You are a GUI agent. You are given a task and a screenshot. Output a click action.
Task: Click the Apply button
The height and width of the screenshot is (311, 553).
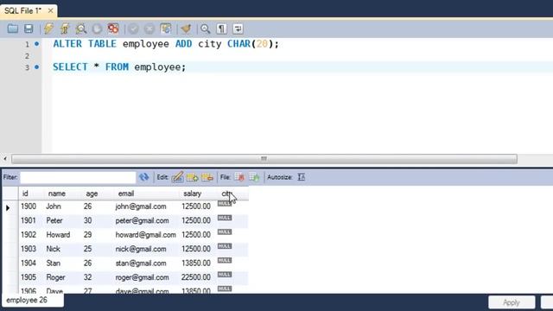[512, 302]
